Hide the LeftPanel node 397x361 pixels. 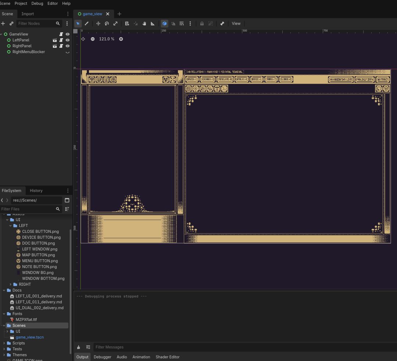click(x=68, y=40)
